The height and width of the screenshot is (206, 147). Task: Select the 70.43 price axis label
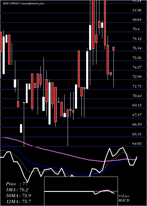[x=137, y=96]
